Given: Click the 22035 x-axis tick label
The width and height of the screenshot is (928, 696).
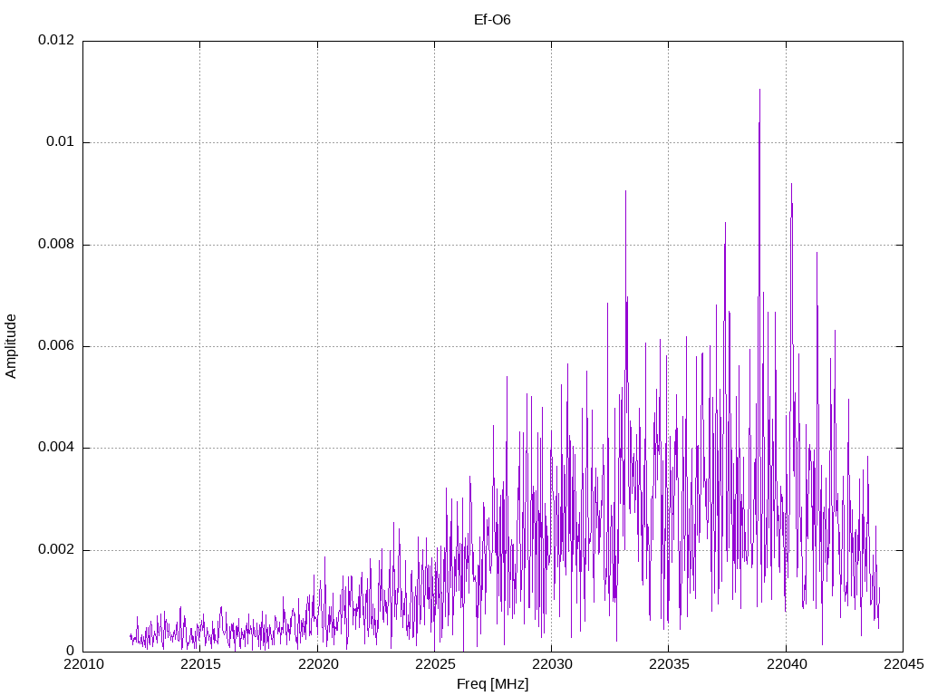Looking at the screenshot, I should coord(670,664).
